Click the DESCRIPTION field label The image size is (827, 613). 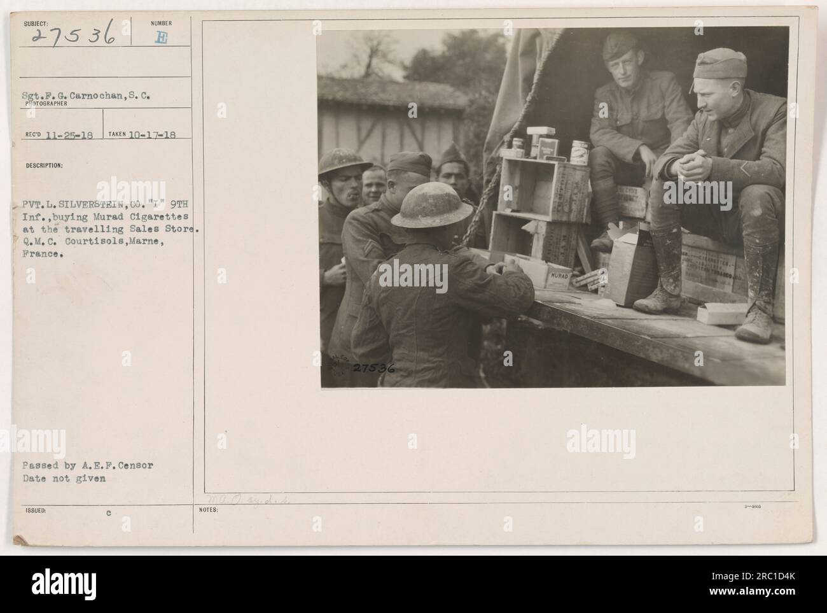[44, 166]
